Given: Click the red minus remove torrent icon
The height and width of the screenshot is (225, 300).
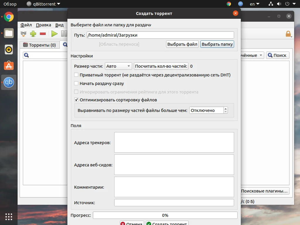Looking at the screenshot, I should pos(43,34).
